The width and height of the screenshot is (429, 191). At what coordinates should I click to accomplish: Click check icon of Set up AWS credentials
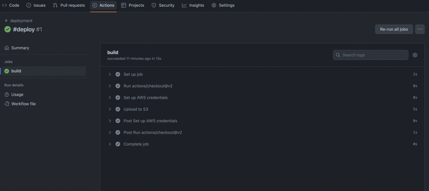[118, 97]
